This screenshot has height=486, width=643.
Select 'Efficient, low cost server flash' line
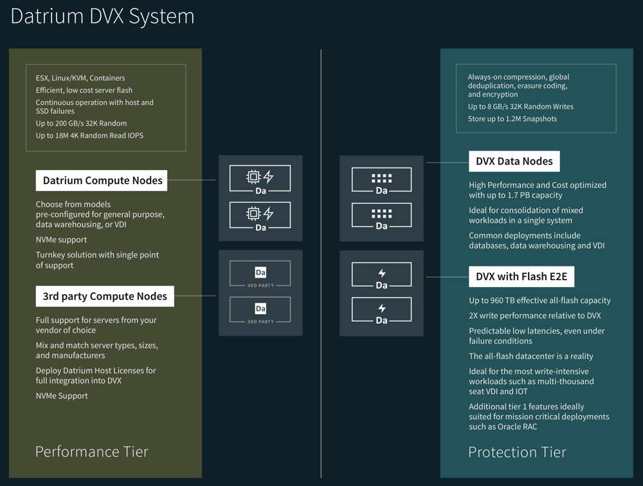[84, 90]
